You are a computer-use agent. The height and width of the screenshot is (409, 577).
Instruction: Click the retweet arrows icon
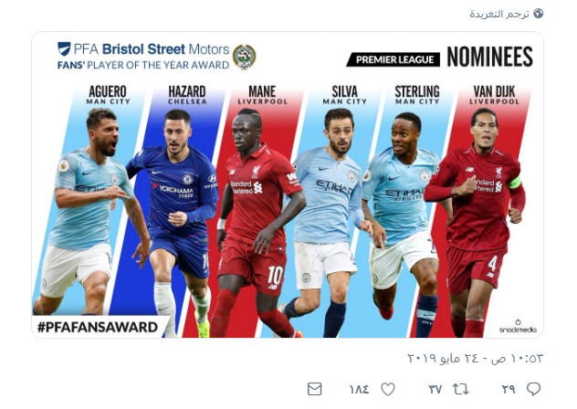(x=461, y=389)
